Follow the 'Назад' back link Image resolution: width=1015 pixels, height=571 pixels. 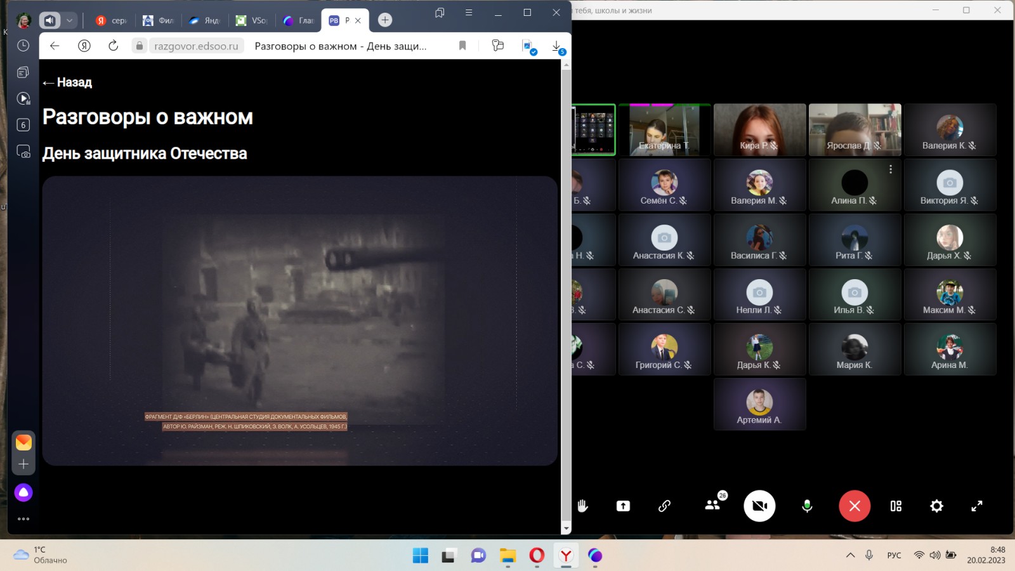coord(67,82)
